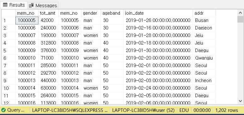Click the join_date cell 2019-02-18
244x115 pixels.
coord(158,43)
